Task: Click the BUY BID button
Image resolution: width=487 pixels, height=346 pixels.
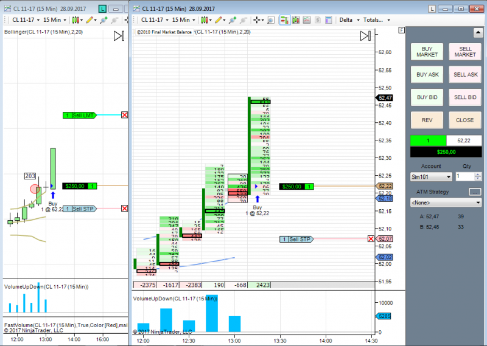Action: tap(427, 97)
